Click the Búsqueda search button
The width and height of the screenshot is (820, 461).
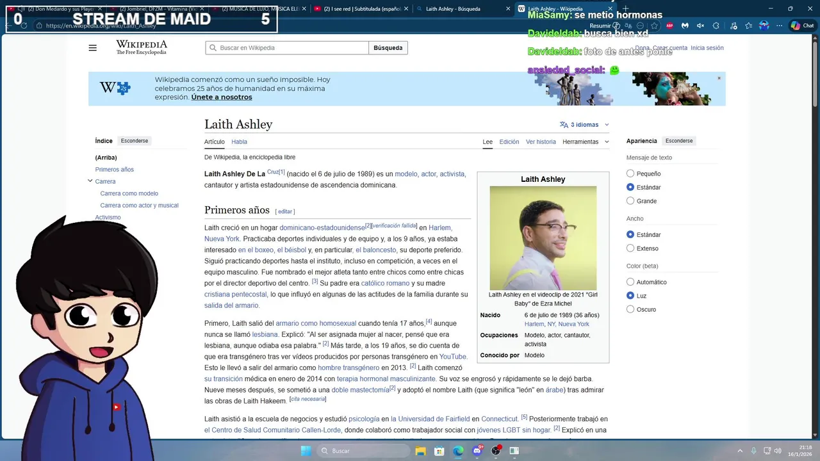click(388, 48)
